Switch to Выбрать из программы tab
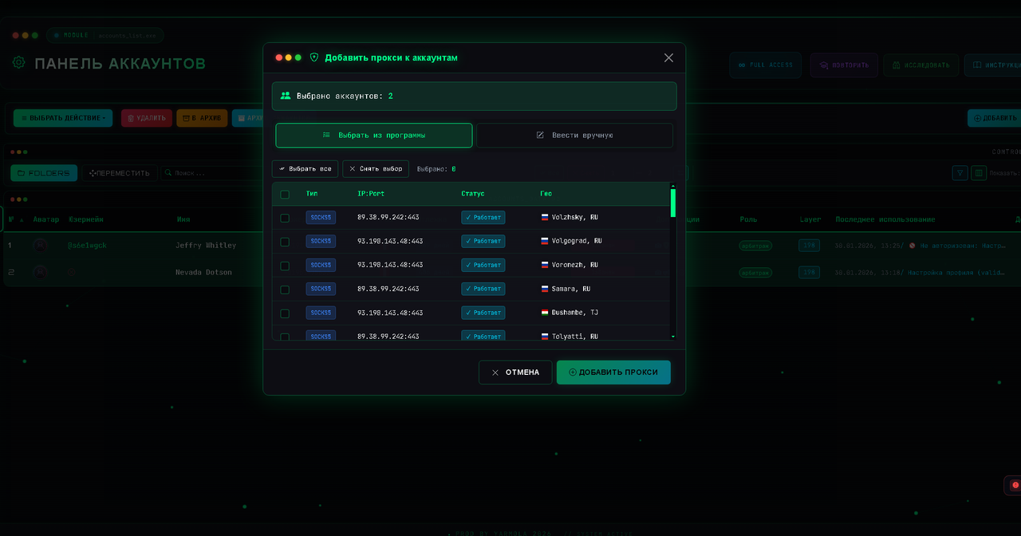The image size is (1021, 536). (x=374, y=136)
